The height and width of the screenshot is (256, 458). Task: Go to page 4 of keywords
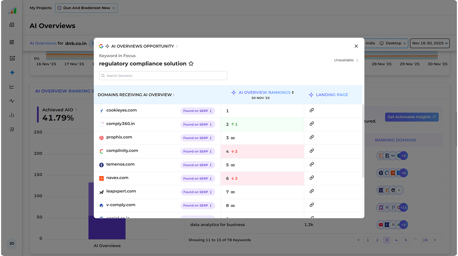click(x=396, y=240)
